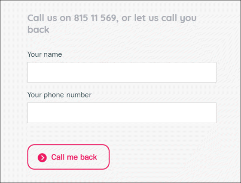Click the "Your name" label
The image size is (241, 183).
[45, 54]
